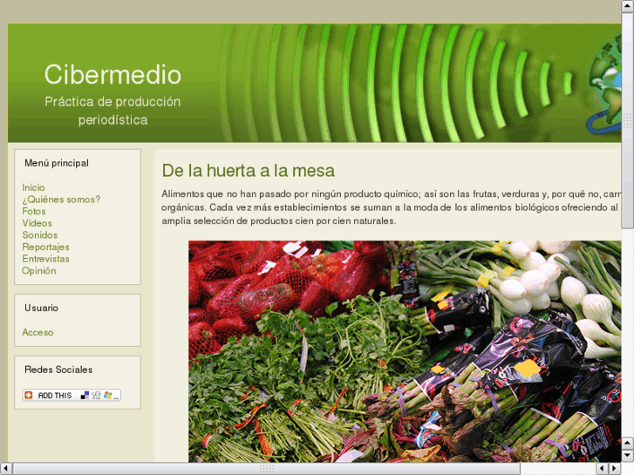This screenshot has width=634, height=475.
Task: Click the globe image in the header
Action: point(603,83)
